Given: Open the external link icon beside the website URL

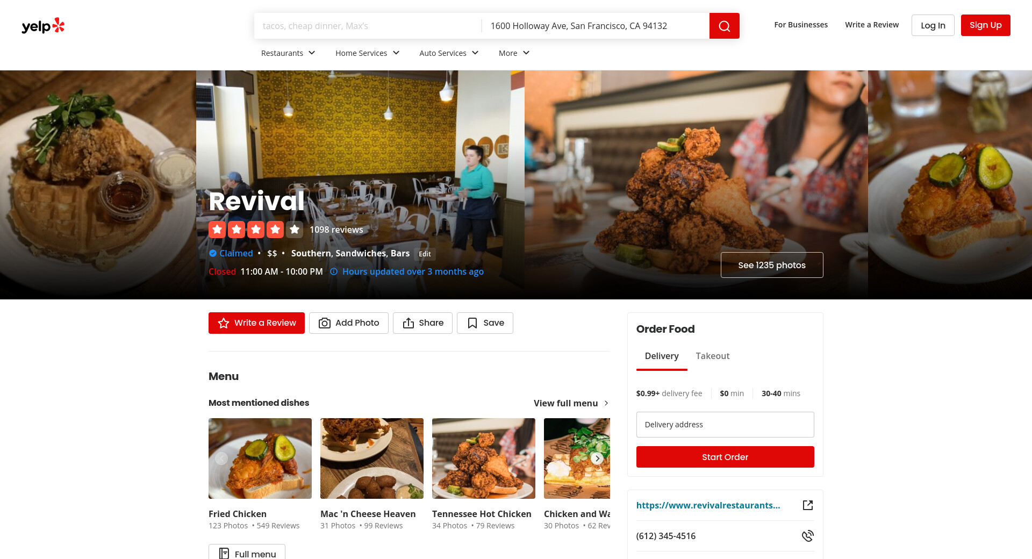Looking at the screenshot, I should tap(807, 505).
